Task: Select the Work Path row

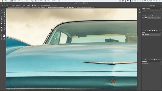Action: tap(151, 35)
